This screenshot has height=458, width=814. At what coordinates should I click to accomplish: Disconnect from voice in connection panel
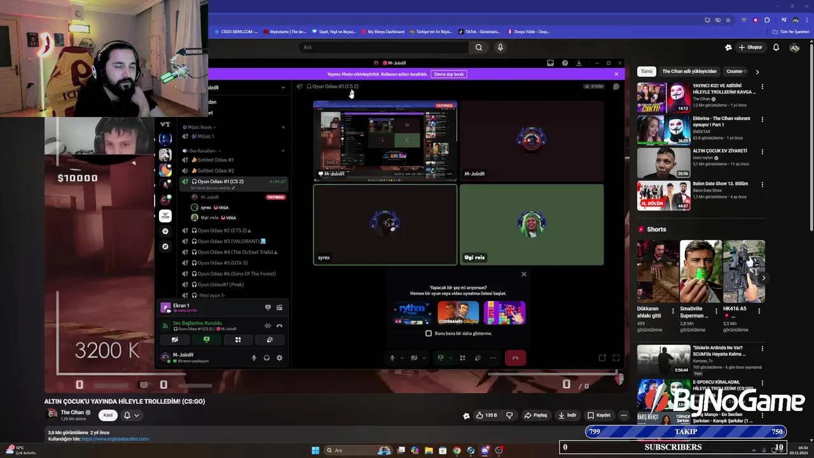point(279,326)
